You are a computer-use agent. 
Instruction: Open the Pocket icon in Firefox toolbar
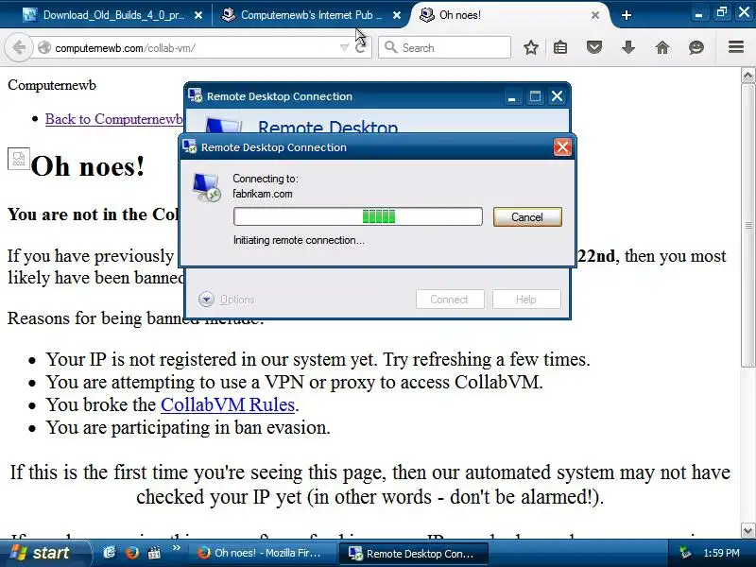[594, 47]
